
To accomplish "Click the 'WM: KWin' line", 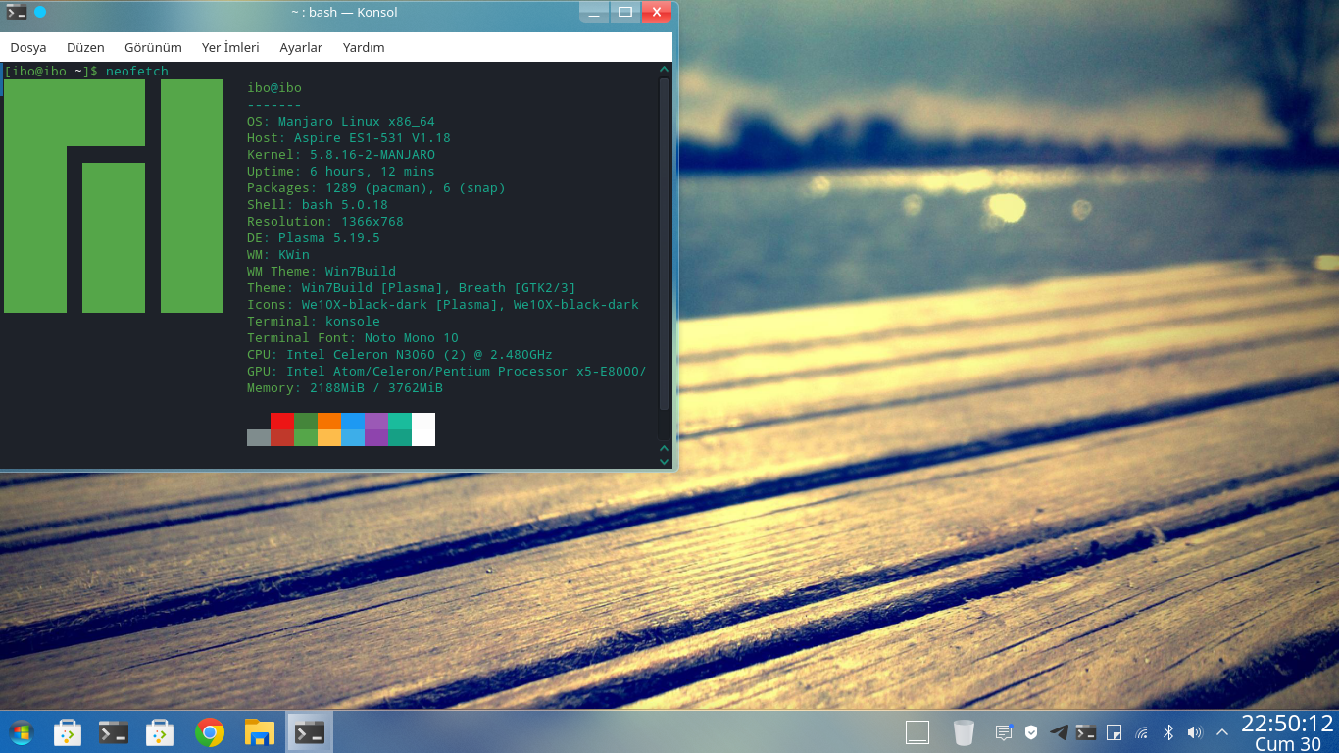I will click(x=278, y=255).
